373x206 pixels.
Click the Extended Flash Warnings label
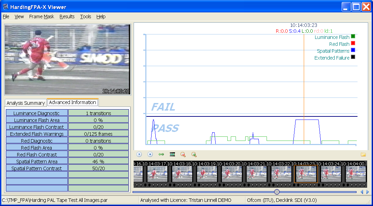coord(37,134)
